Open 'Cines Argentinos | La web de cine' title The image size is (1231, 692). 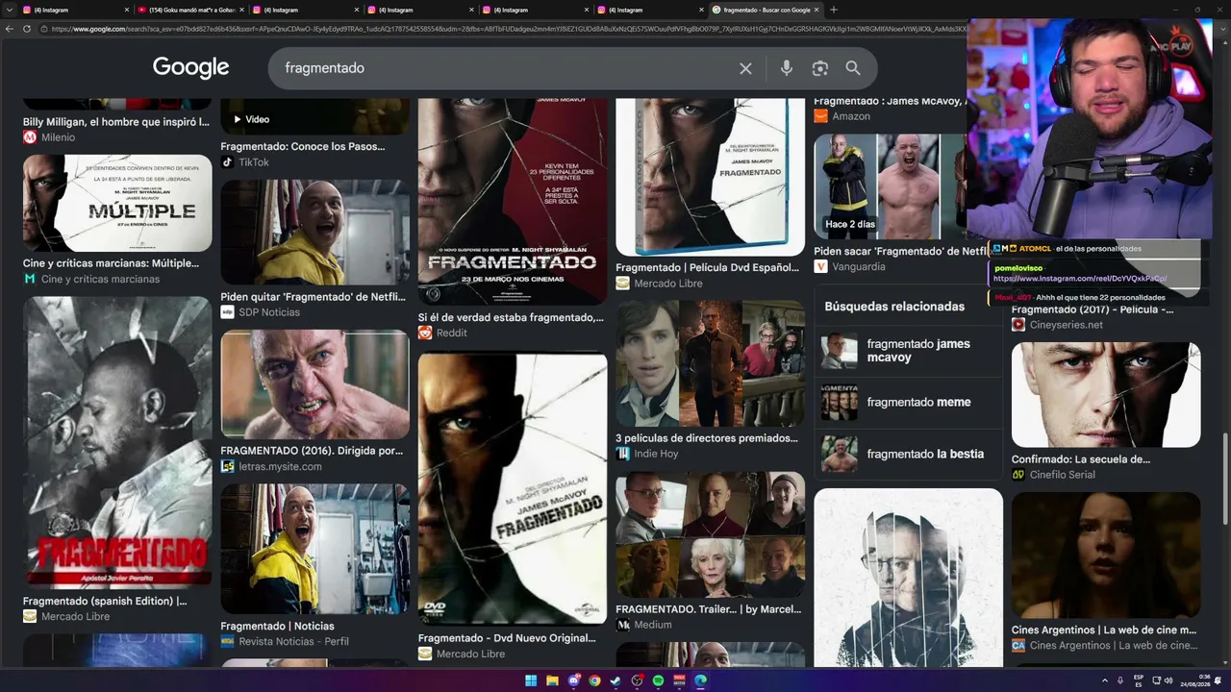point(1104,630)
